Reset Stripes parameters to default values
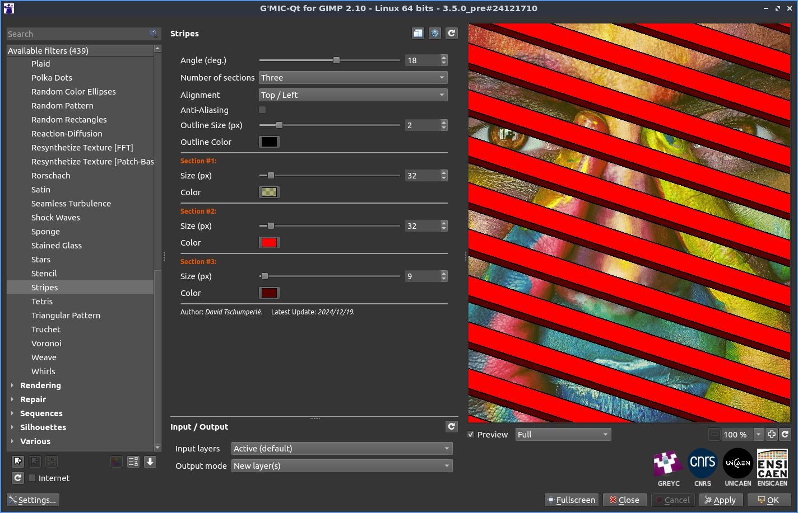The height and width of the screenshot is (513, 798). (452, 34)
